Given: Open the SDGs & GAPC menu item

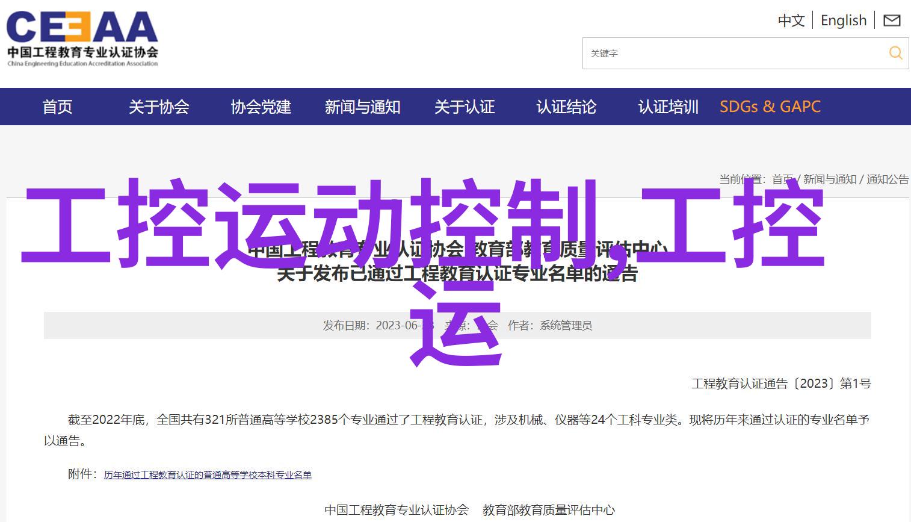Looking at the screenshot, I should click(770, 107).
